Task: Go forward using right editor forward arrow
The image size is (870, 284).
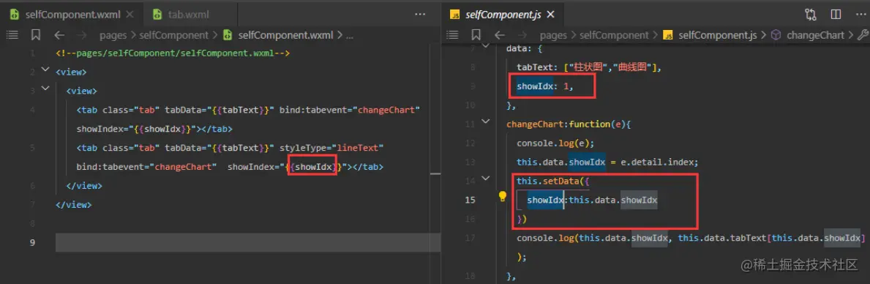Action: pyautogui.click(x=522, y=35)
